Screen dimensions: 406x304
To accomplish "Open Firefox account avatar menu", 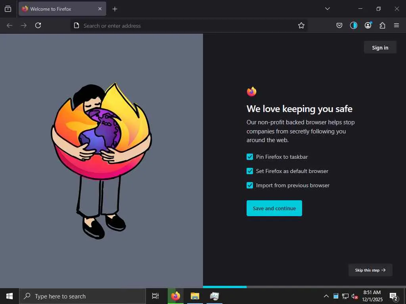I will click(368, 25).
